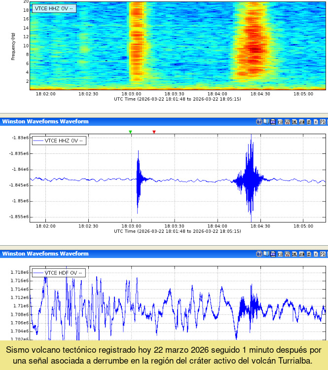Click PS export icon in HHZ waveform panel
This screenshot has height=370, width=328.
[273, 121]
